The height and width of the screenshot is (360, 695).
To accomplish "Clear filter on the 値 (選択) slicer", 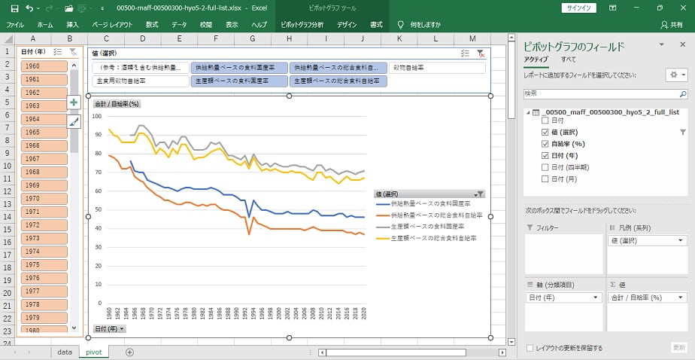I will click(x=480, y=53).
